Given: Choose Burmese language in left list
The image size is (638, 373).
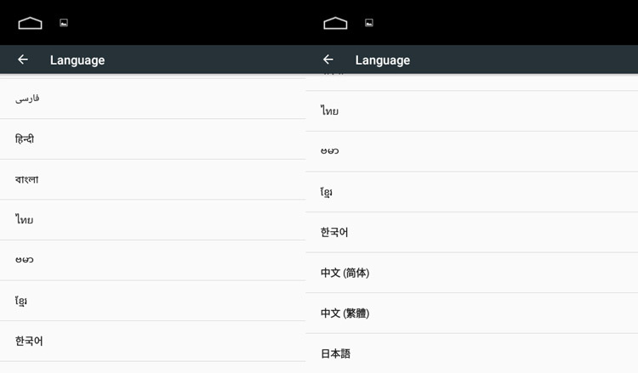Looking at the screenshot, I should pyautogui.click(x=152, y=260).
